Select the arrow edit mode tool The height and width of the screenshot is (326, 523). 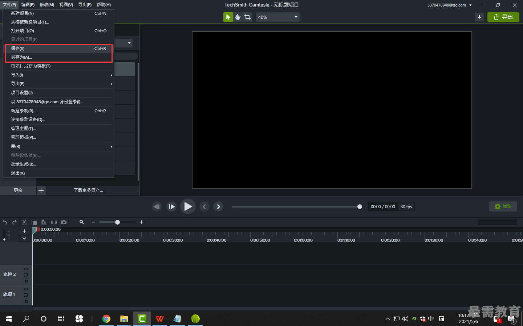pos(228,17)
